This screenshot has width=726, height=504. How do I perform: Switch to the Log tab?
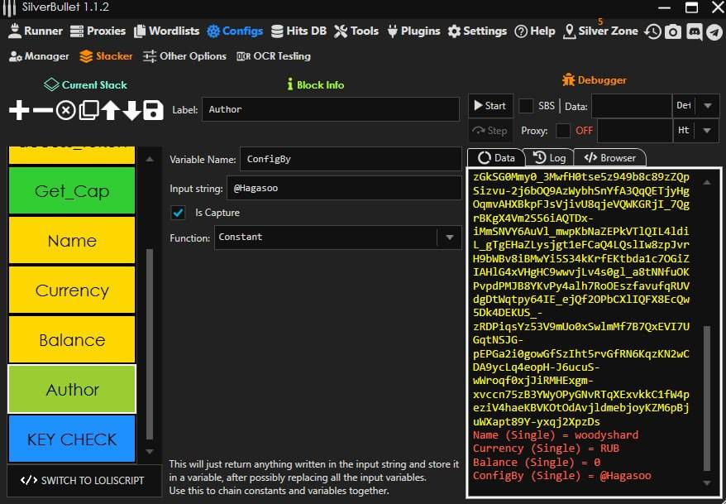click(550, 157)
